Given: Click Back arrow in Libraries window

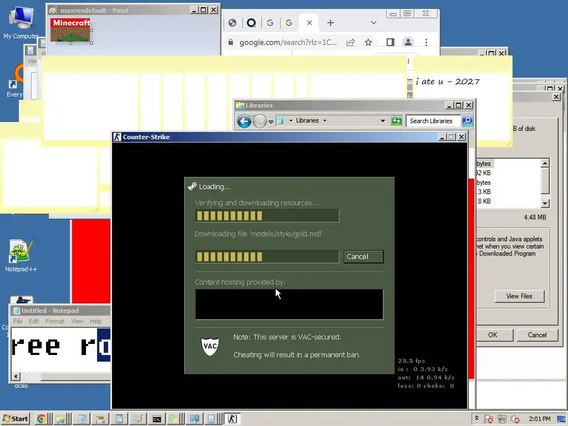Looking at the screenshot, I should pos(244,121).
